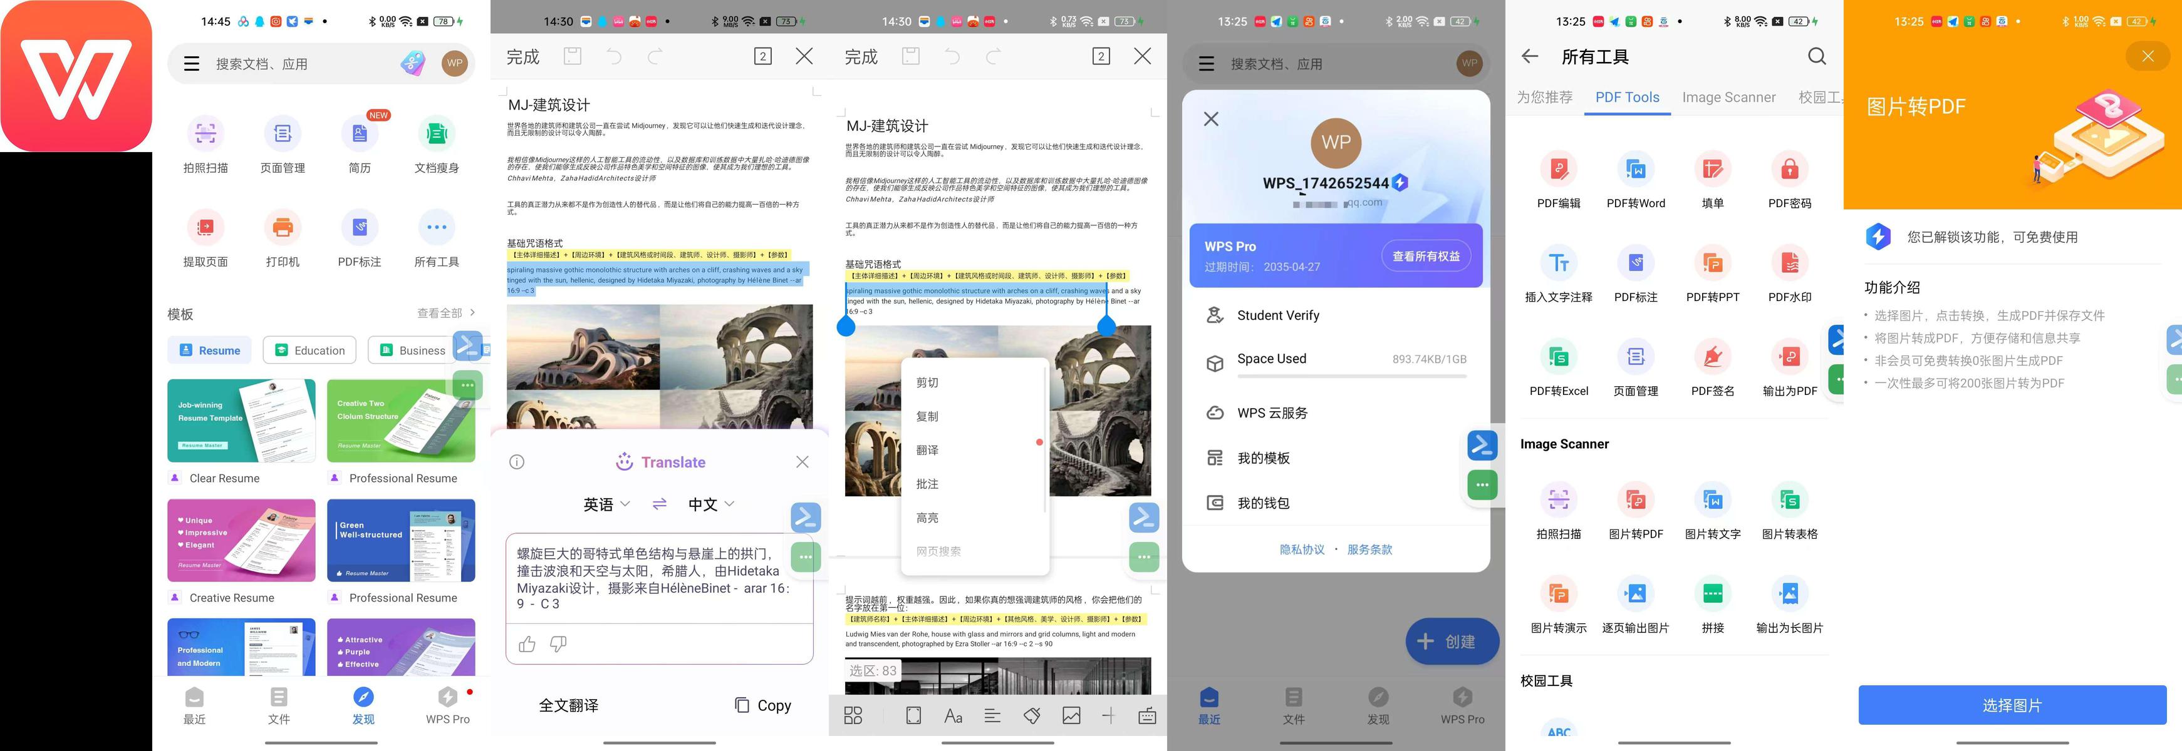Tap insert image icon in editor bottom toolbar
The height and width of the screenshot is (751, 2182).
[1071, 717]
